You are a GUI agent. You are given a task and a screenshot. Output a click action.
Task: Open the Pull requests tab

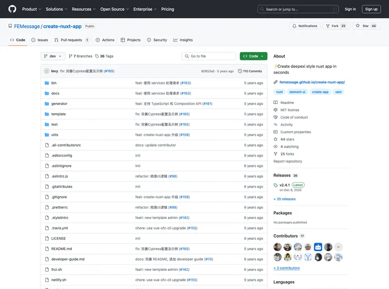[x=72, y=40]
